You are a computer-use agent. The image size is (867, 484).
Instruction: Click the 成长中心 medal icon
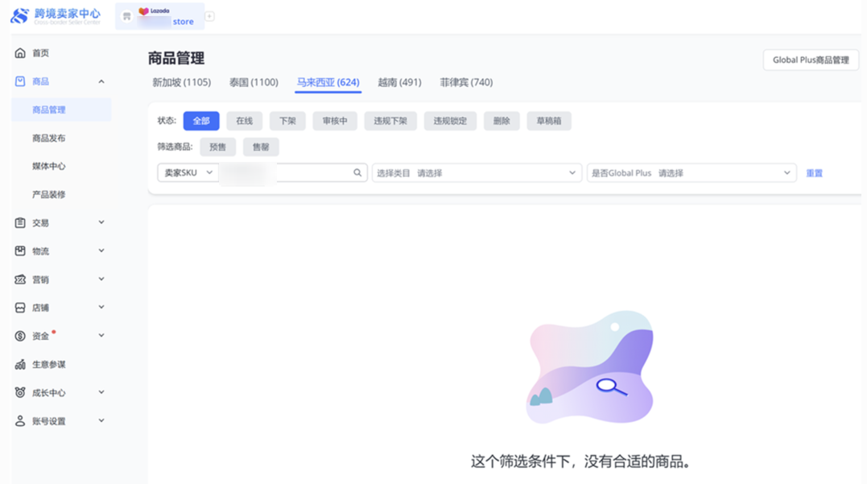(x=20, y=392)
